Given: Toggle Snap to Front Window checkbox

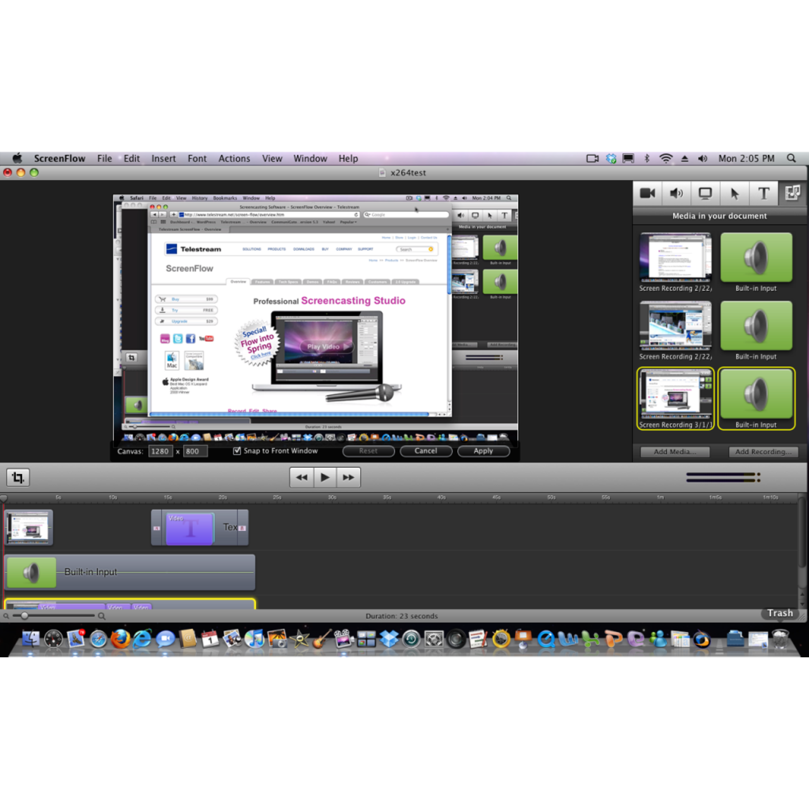Looking at the screenshot, I should pos(237,451).
